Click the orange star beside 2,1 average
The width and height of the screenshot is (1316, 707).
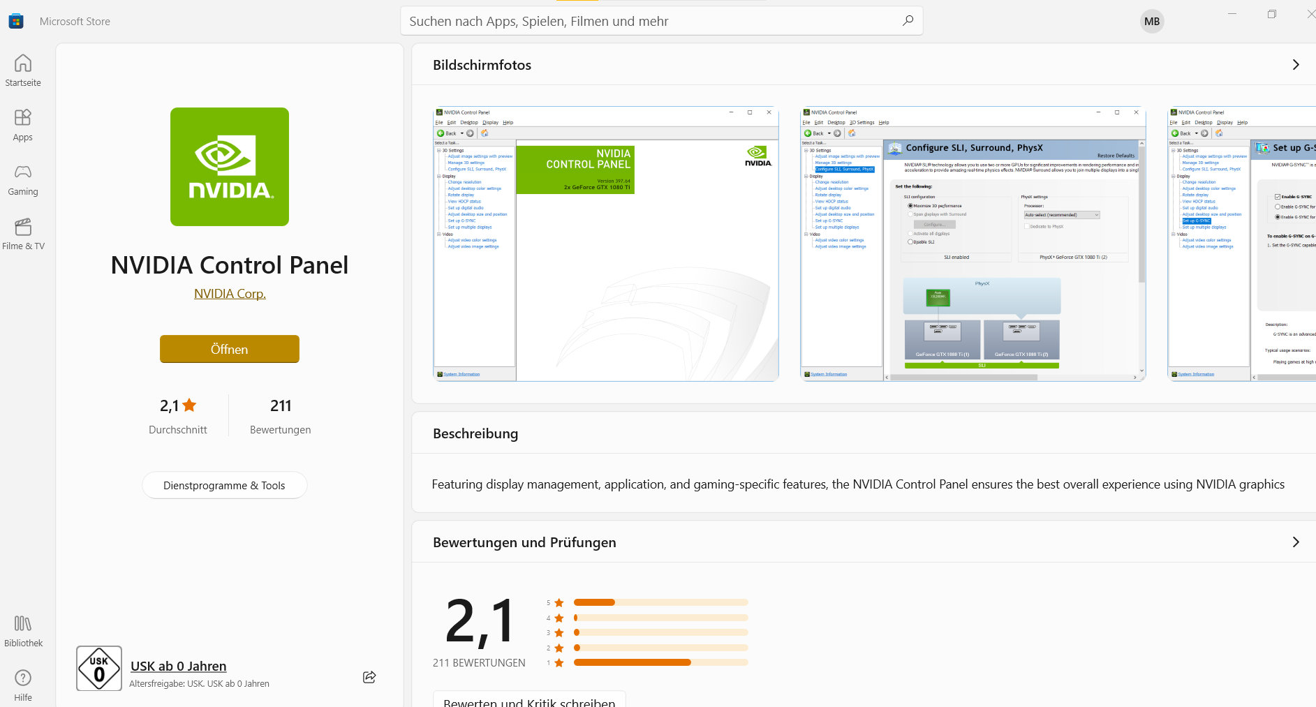coord(189,405)
